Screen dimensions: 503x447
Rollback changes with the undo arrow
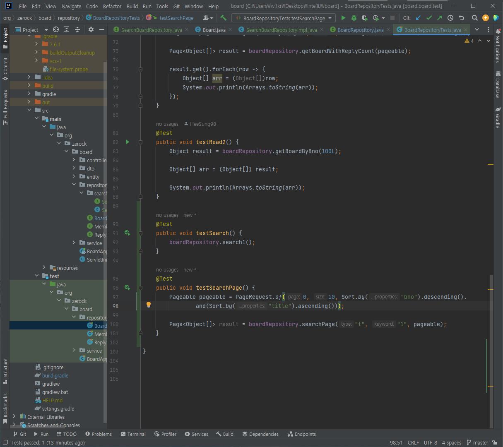[x=461, y=18]
